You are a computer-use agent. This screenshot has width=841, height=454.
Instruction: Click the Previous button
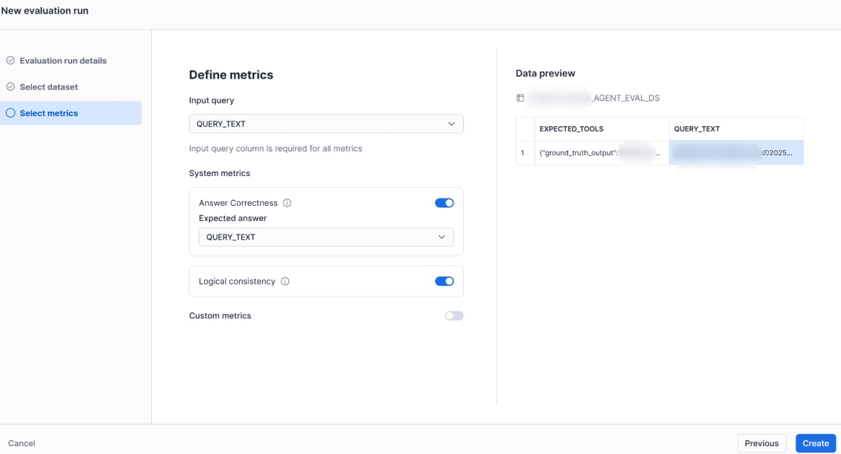(x=762, y=443)
